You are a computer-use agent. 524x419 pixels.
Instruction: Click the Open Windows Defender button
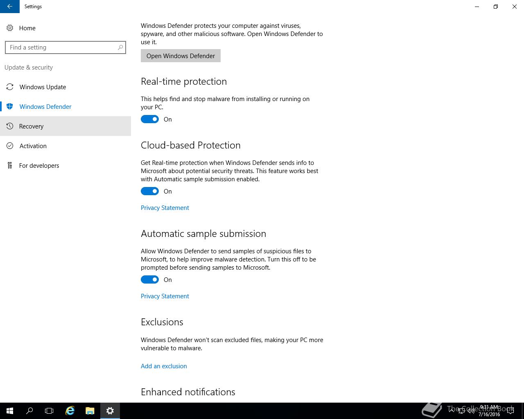[181, 56]
